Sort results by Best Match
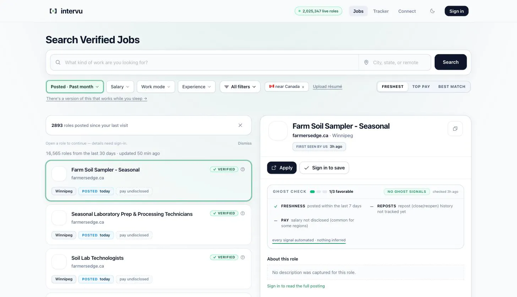This screenshot has height=297, width=517. tap(452, 87)
